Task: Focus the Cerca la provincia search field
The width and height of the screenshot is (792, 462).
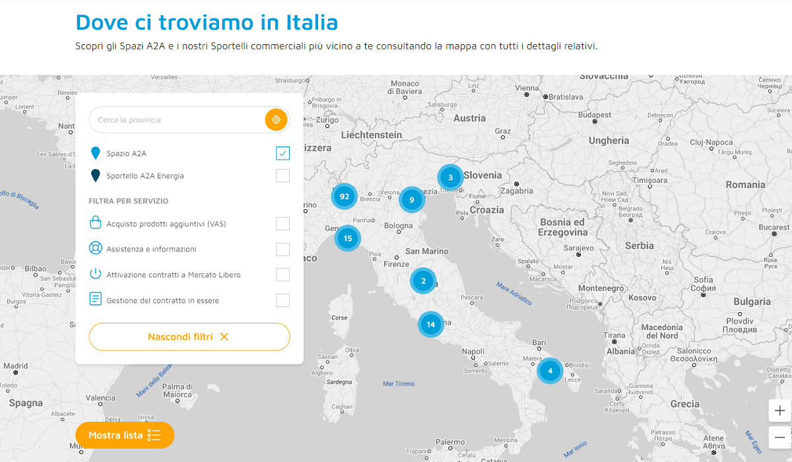Action: pos(178,120)
